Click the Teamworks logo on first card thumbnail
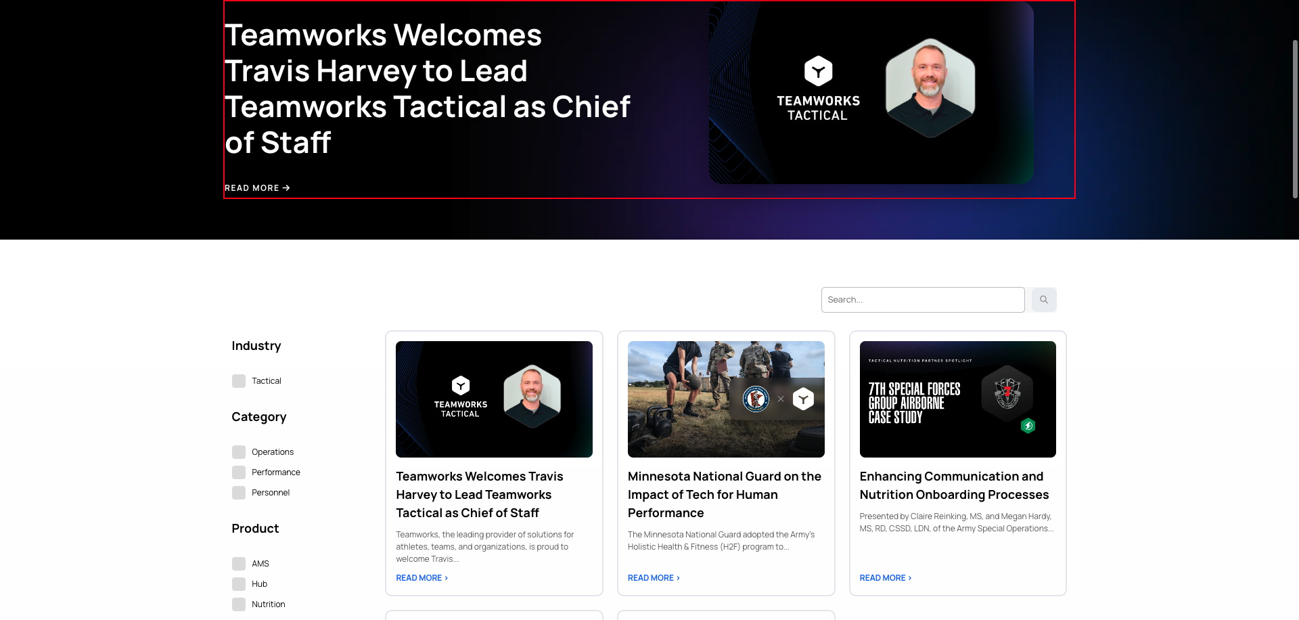Viewport: 1299px width, 620px height. tap(461, 396)
